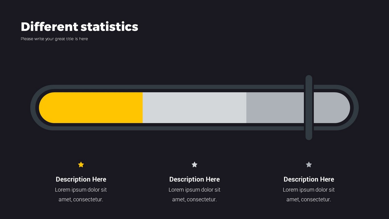
Task: Select the darker gray segment left of handle
Action: click(x=275, y=108)
